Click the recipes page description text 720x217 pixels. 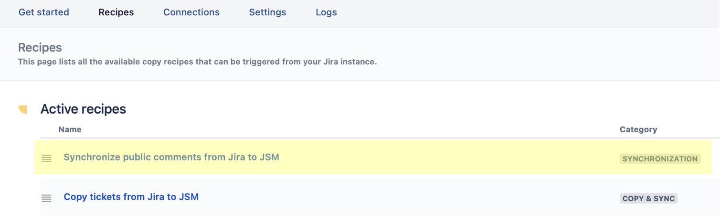click(197, 62)
